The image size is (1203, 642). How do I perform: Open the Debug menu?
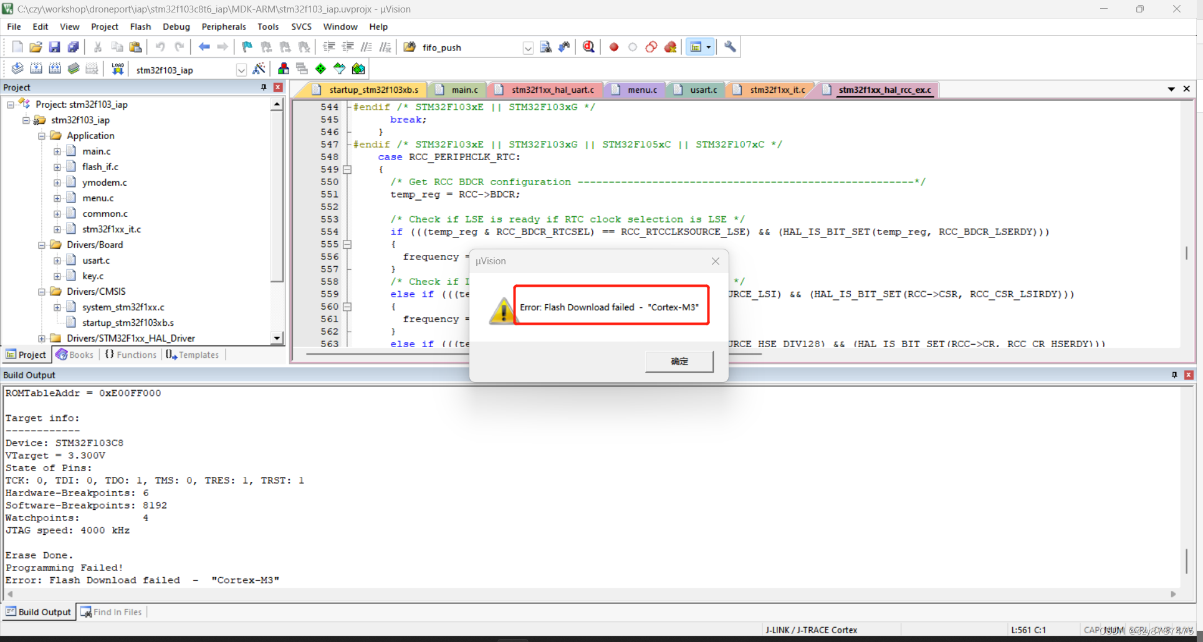[176, 27]
